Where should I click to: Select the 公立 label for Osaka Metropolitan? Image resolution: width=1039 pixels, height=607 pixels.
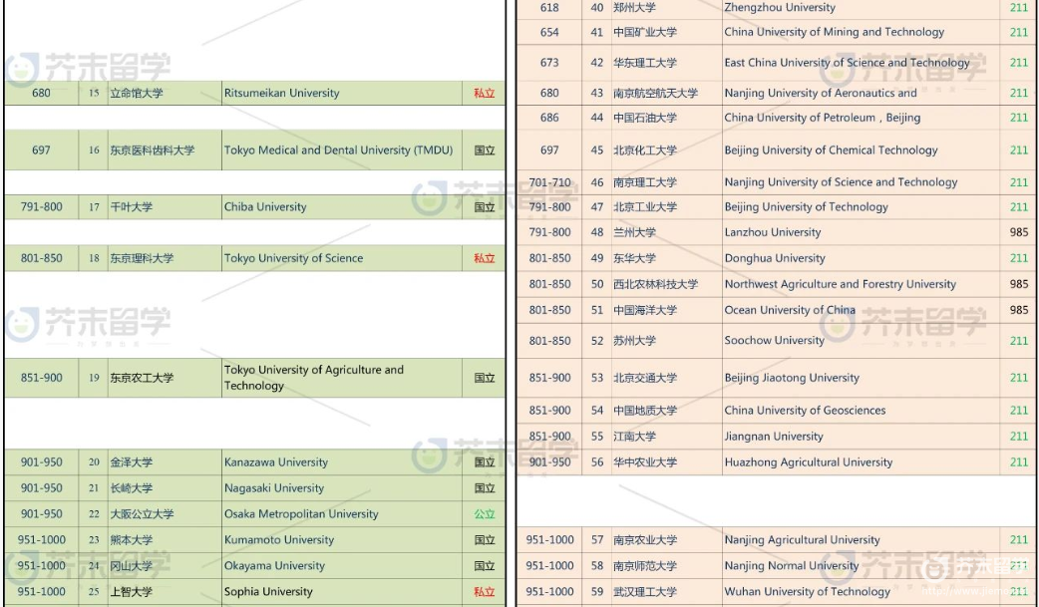[485, 513]
